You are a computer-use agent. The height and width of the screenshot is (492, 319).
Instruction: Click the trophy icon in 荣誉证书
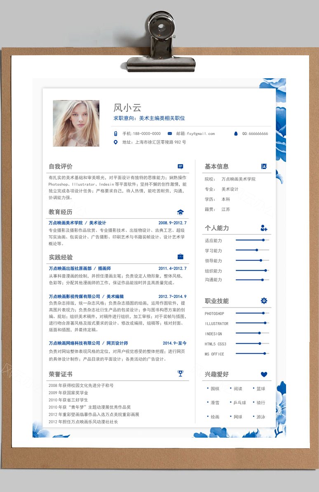tap(180, 373)
